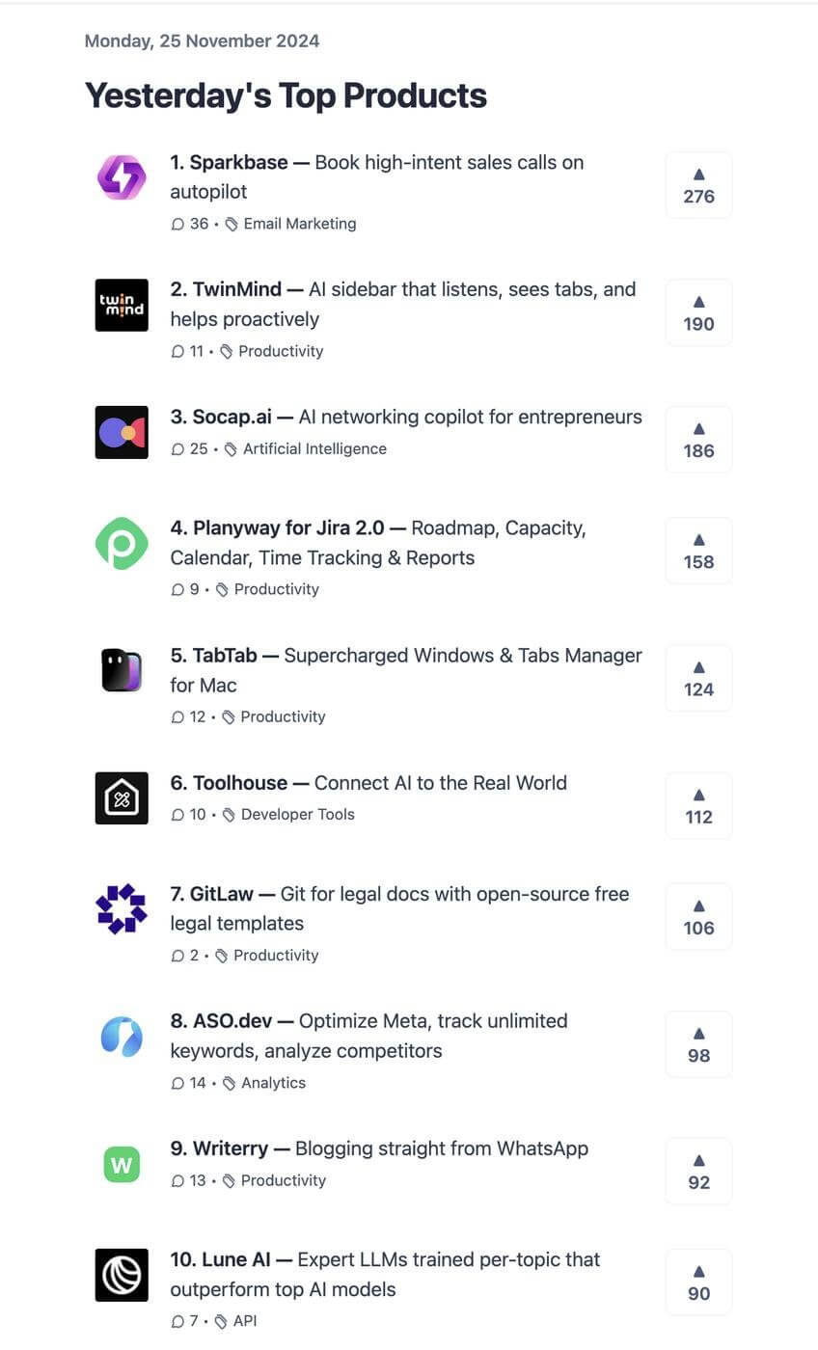
Task: View comments on Socap.ai
Action: [184, 448]
